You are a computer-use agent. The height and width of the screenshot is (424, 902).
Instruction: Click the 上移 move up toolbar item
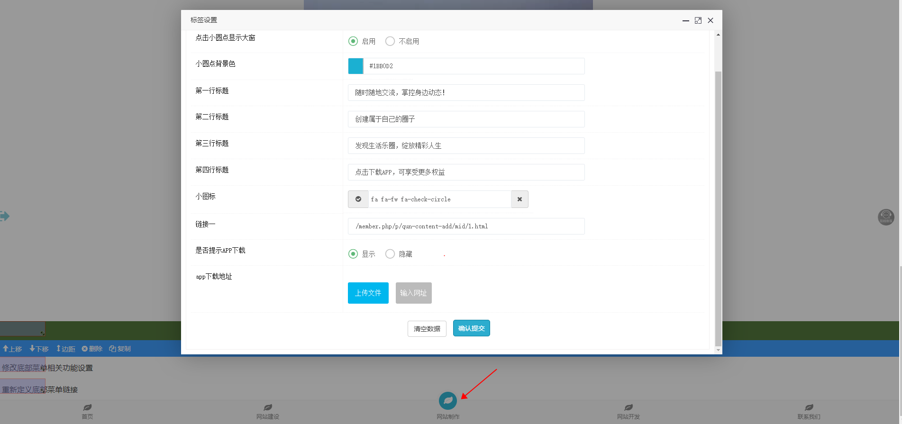tap(12, 349)
